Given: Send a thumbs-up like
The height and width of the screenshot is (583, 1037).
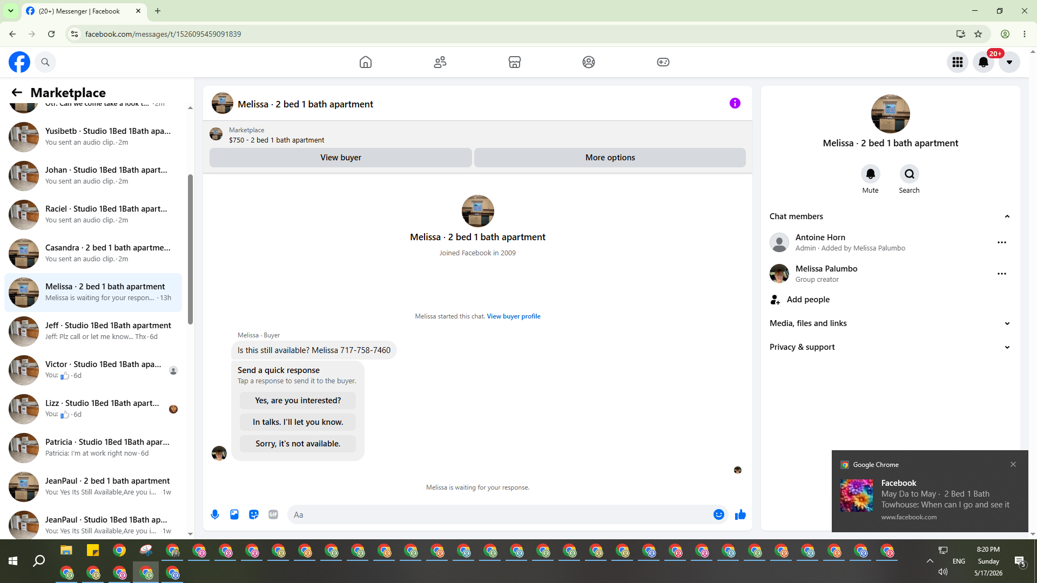Looking at the screenshot, I should (x=740, y=514).
